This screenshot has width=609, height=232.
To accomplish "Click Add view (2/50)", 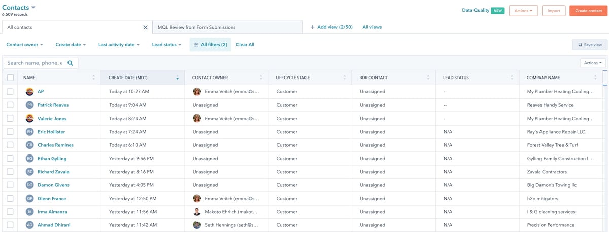I will [x=331, y=27].
